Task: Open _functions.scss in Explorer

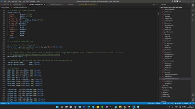Action: [x=168, y=32]
